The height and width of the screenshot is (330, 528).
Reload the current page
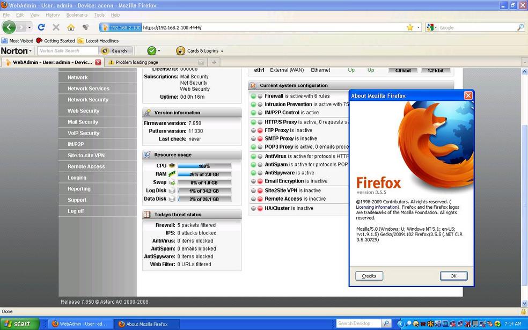pos(41,27)
